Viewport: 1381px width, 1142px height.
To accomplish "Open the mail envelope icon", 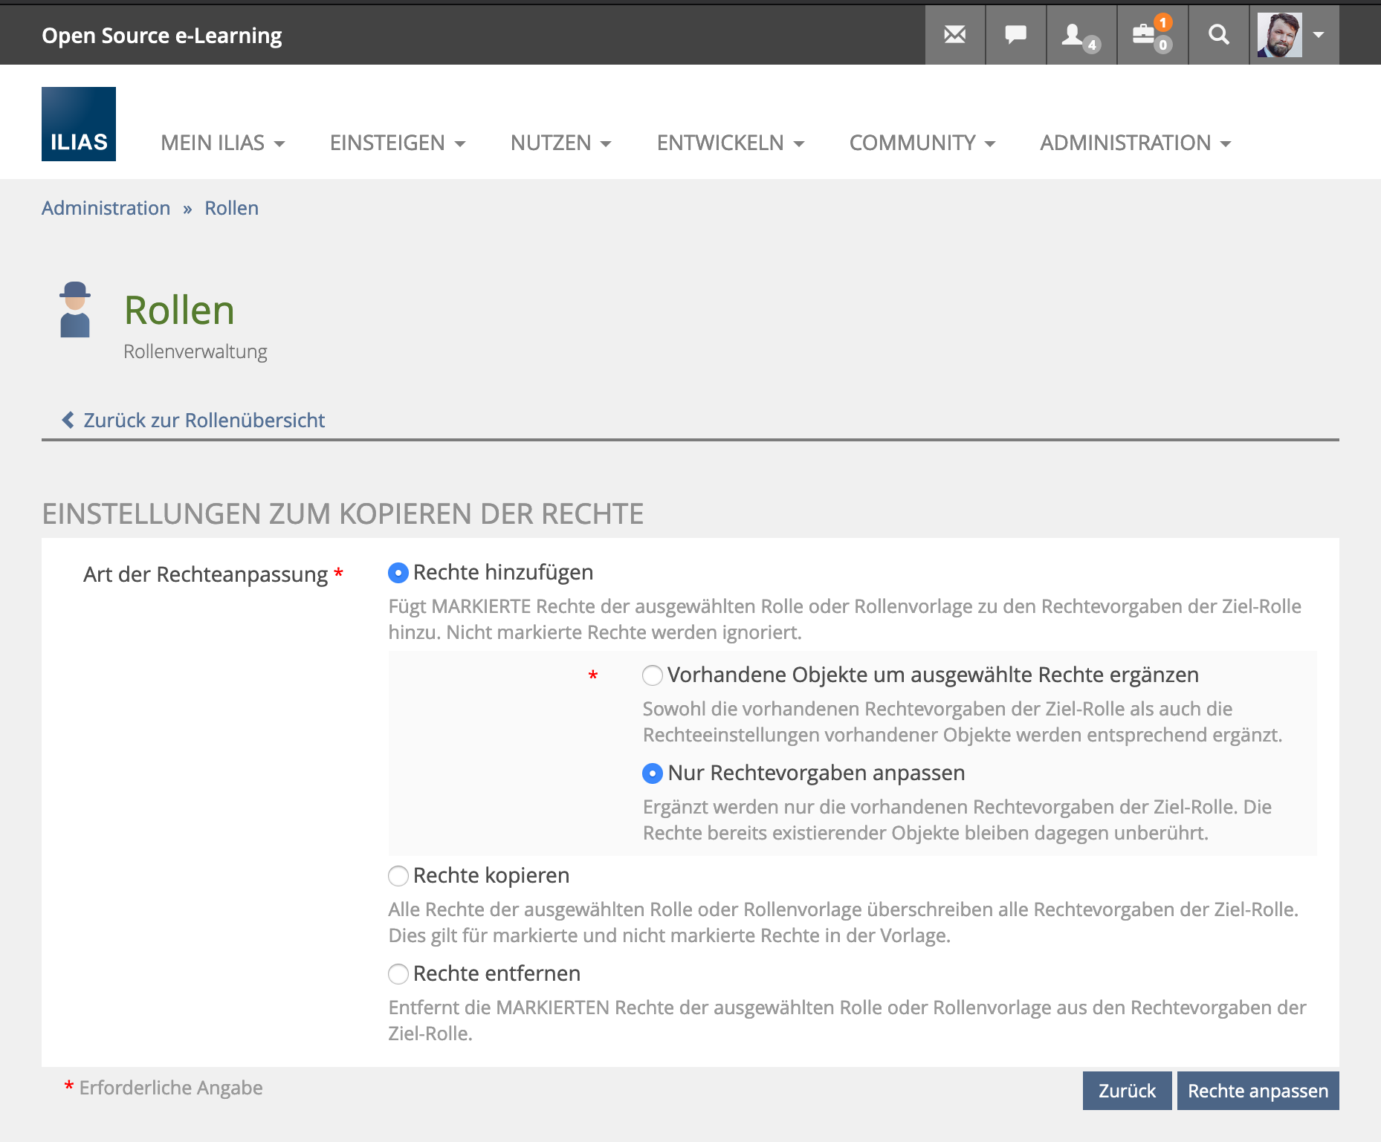I will click(954, 35).
